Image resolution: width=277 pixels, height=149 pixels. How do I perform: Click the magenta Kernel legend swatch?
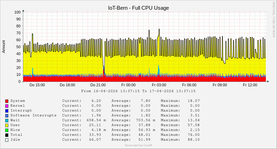[x=7, y=106]
